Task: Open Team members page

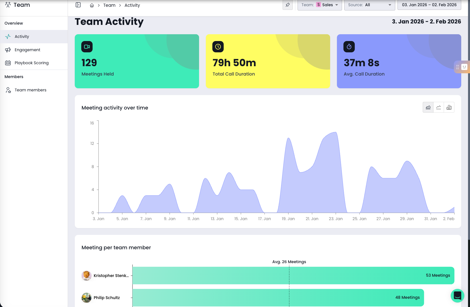Action: [30, 90]
